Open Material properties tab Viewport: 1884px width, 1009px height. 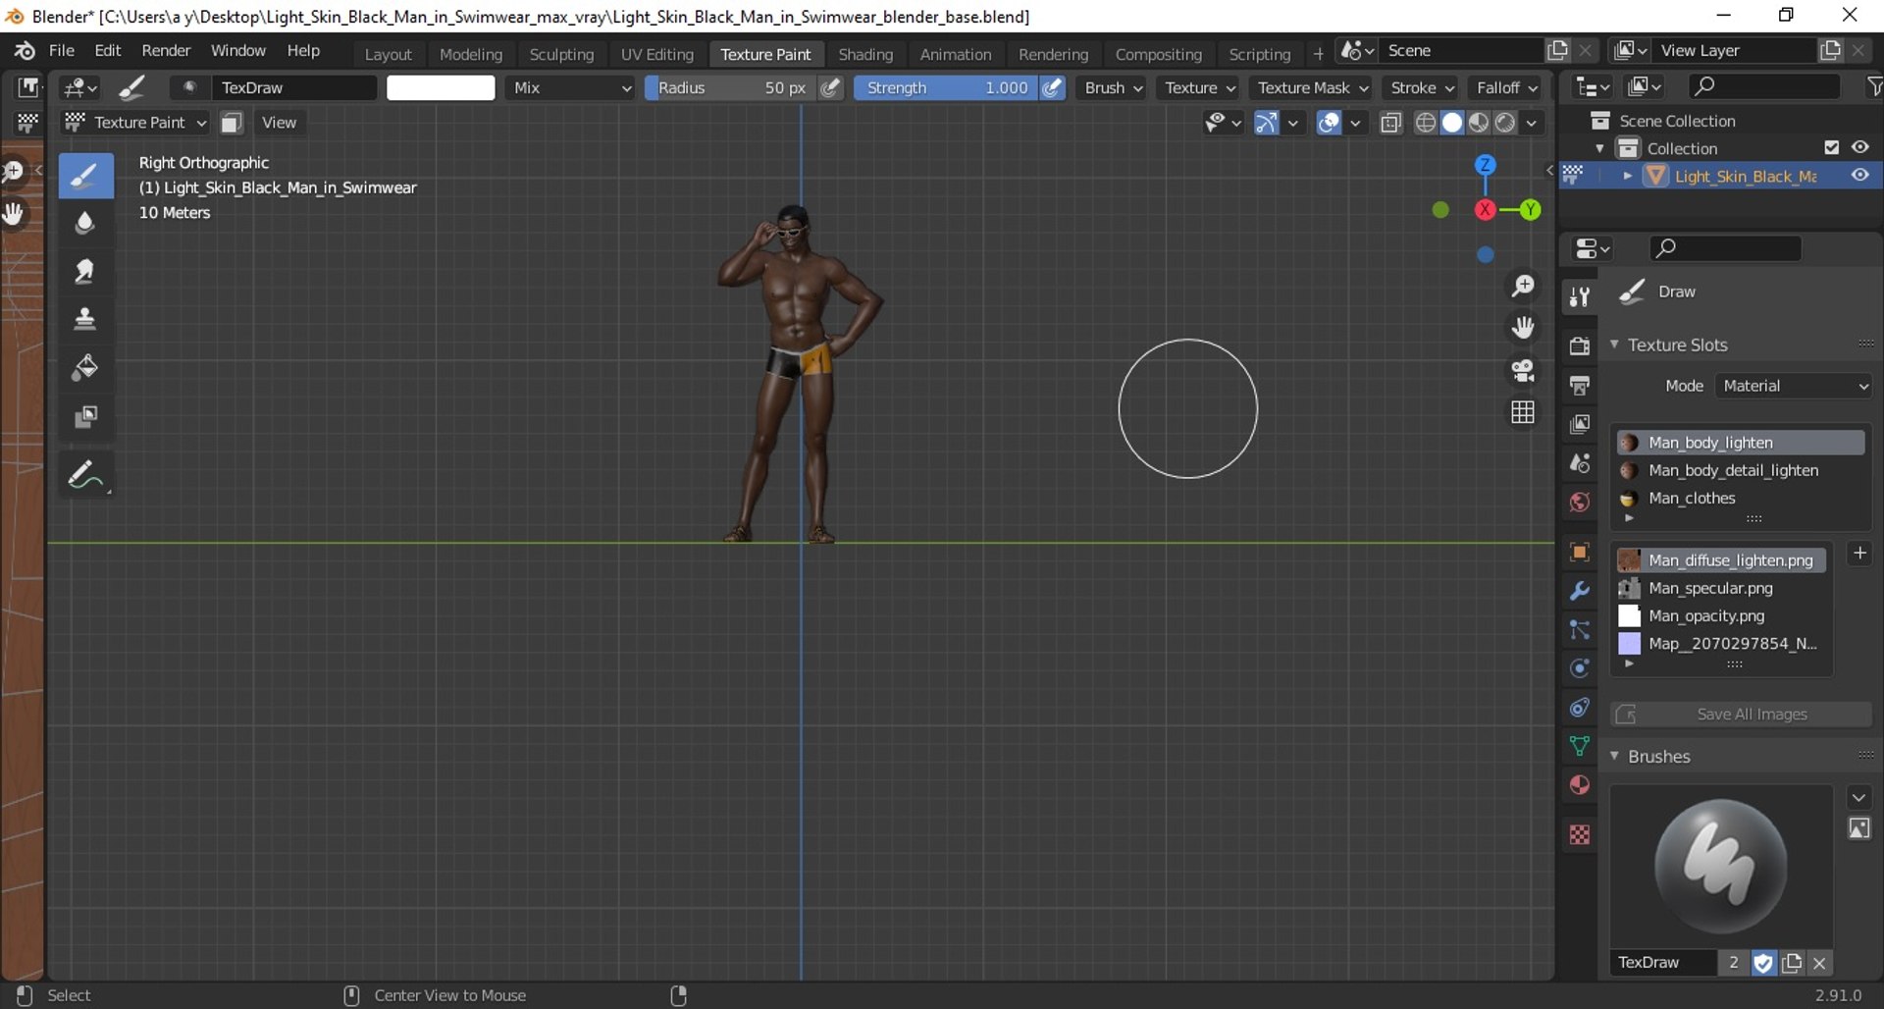click(1580, 785)
